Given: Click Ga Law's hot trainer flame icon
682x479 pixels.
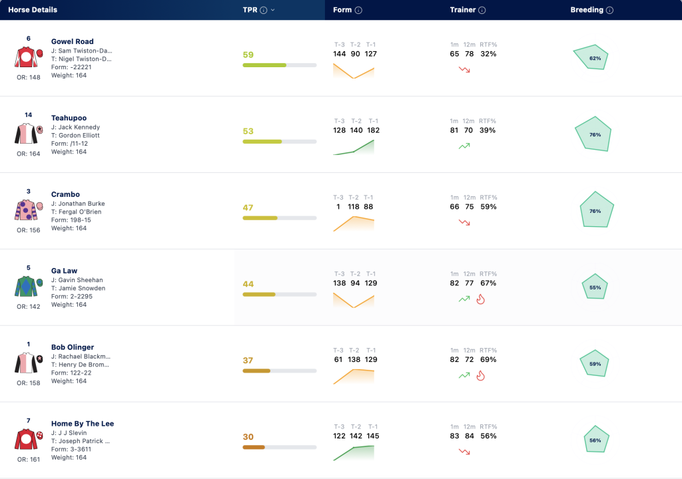Looking at the screenshot, I should (481, 299).
